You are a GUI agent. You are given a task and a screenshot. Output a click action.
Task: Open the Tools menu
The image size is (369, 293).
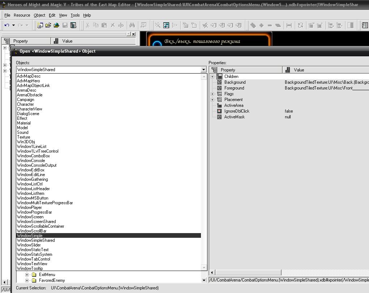pos(75,15)
